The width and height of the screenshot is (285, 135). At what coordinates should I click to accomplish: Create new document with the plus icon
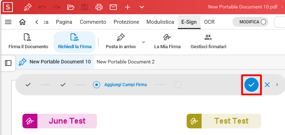point(128,7)
